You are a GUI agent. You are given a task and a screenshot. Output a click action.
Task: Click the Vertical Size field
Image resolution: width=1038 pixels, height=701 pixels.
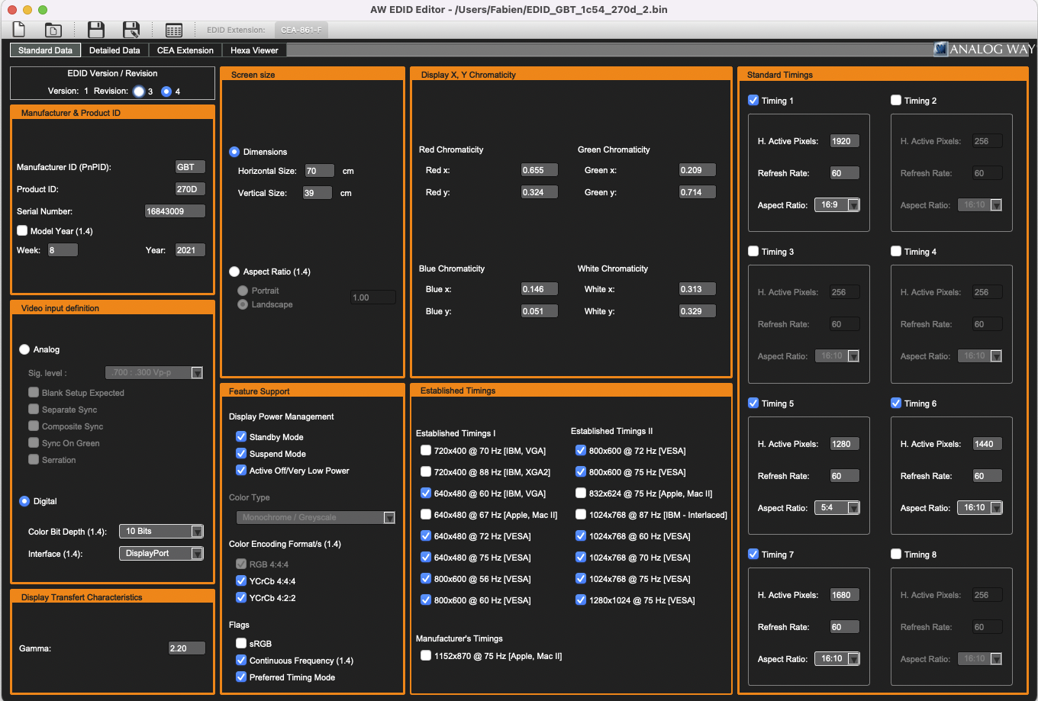[x=317, y=193]
